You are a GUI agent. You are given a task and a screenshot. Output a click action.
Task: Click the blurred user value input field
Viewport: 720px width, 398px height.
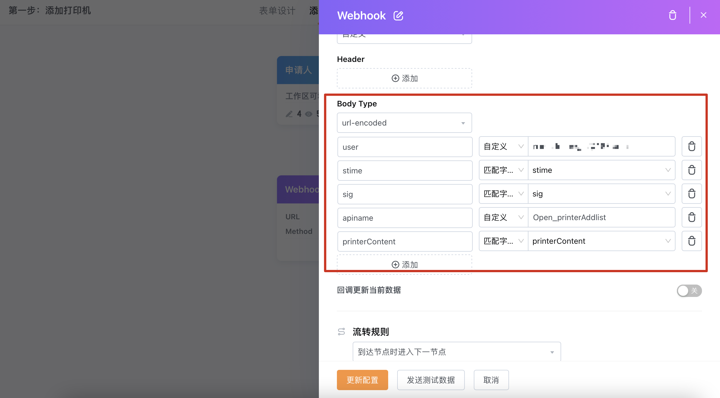[x=601, y=146]
